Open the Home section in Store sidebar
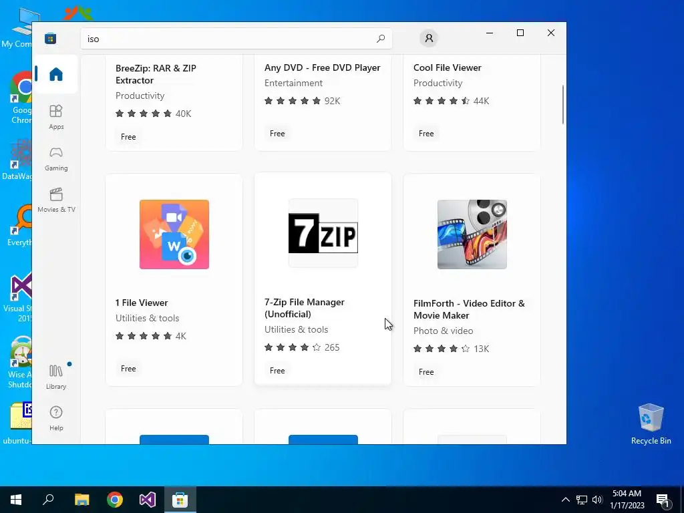 pyautogui.click(x=56, y=74)
